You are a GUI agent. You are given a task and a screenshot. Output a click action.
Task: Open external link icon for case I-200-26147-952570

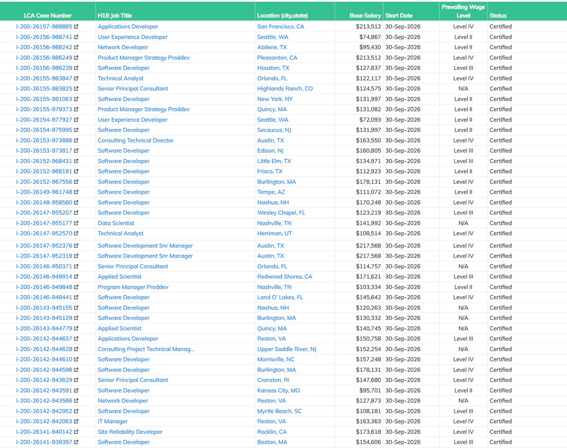76,233
